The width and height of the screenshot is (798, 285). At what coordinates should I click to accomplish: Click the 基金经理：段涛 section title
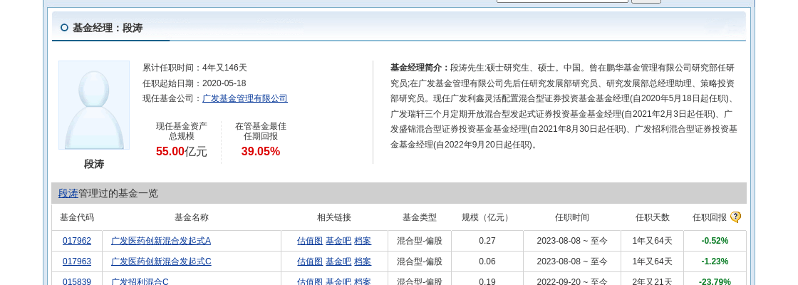point(108,28)
